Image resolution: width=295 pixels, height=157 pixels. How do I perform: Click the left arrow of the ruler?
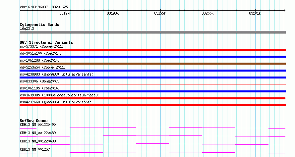coord(21,10)
